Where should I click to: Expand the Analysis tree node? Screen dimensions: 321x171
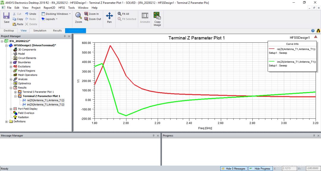[11, 79]
